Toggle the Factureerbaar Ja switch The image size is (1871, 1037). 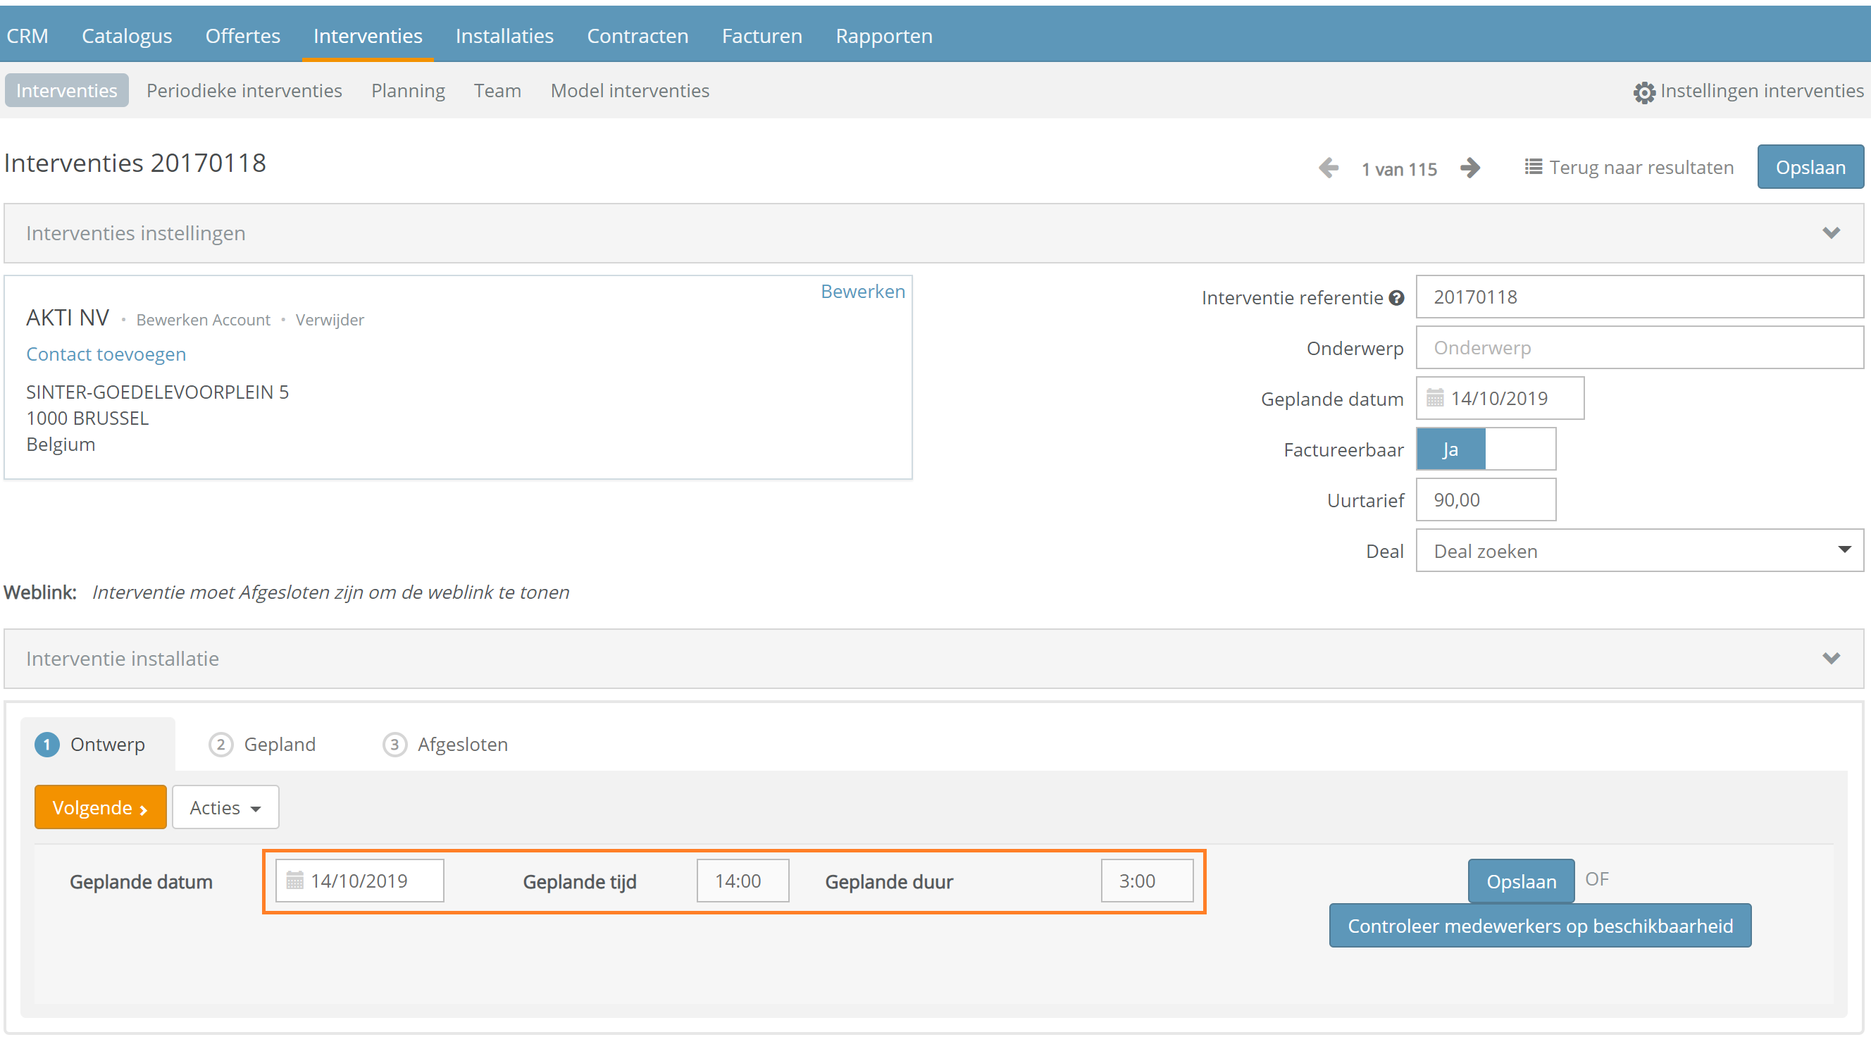[x=1486, y=449]
